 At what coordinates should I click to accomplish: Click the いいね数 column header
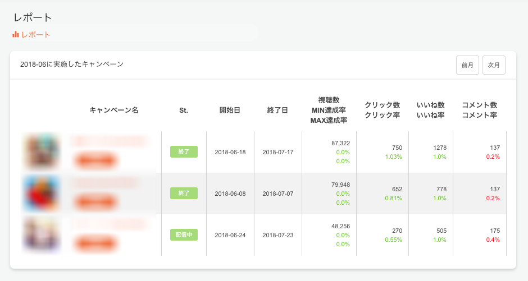[431, 105]
